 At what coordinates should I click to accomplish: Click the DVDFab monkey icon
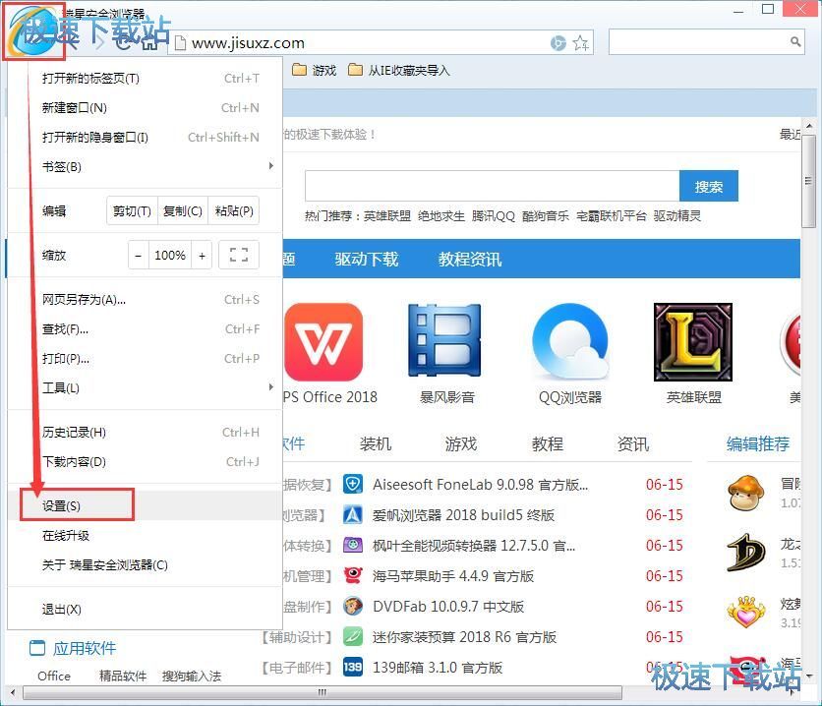pos(353,607)
